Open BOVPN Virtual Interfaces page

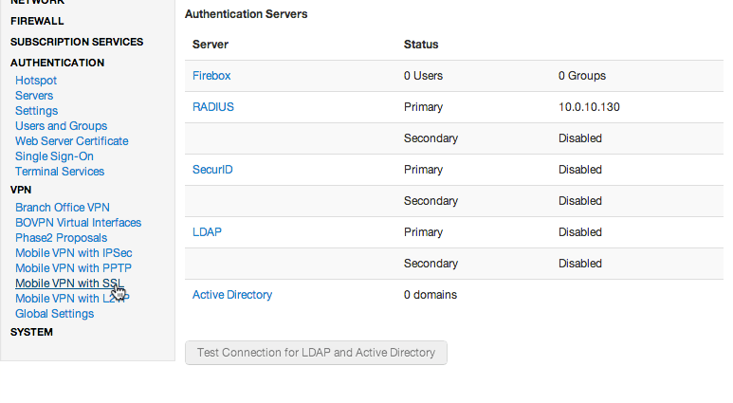[78, 223]
